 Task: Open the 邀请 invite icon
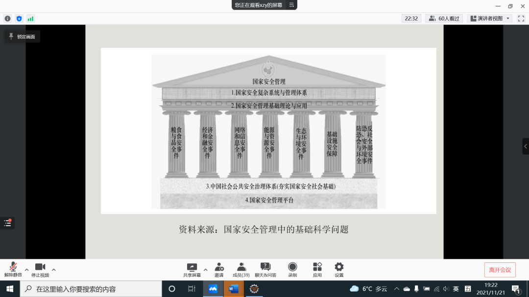click(219, 270)
